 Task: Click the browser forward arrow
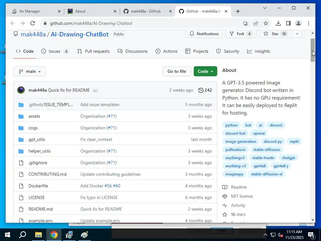point(23,23)
